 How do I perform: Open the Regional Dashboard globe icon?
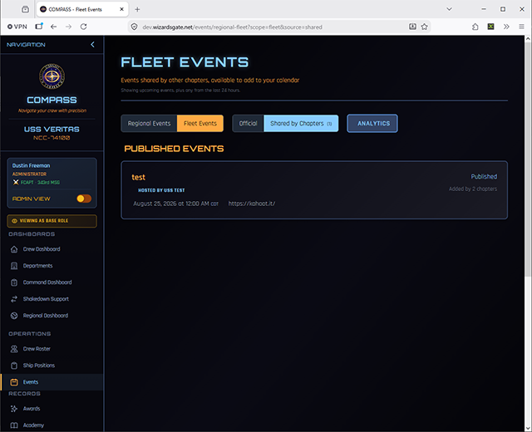click(14, 316)
